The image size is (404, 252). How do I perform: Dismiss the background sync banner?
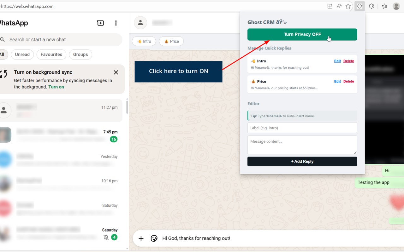(116, 72)
